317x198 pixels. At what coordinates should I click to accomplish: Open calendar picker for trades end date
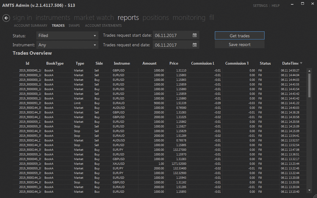pos(194,45)
